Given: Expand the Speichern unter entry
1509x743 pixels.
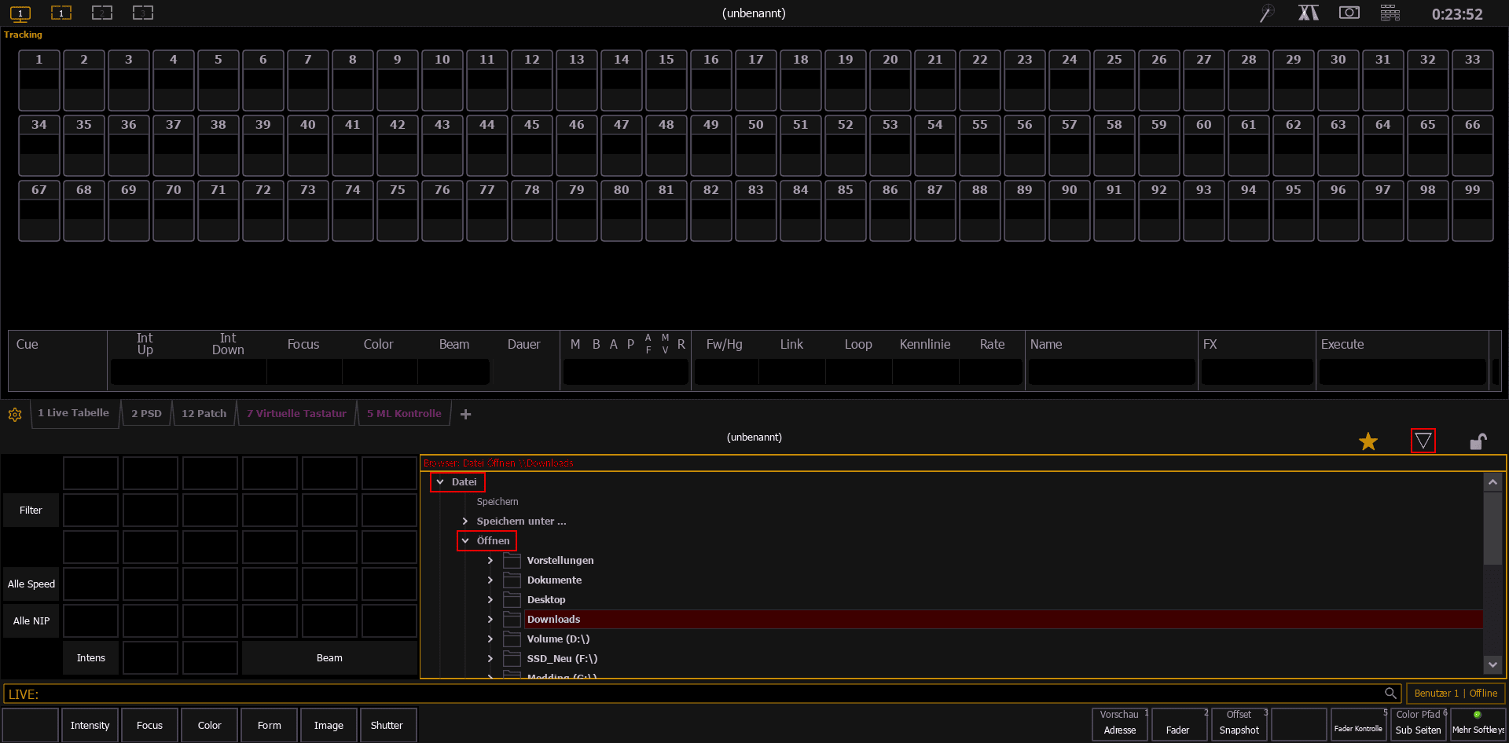Looking at the screenshot, I should [x=465, y=522].
